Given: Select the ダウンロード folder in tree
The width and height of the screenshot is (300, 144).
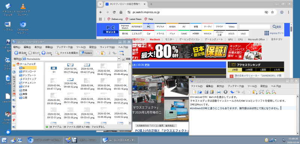Looking at the screenshot, I should [x=27, y=71].
